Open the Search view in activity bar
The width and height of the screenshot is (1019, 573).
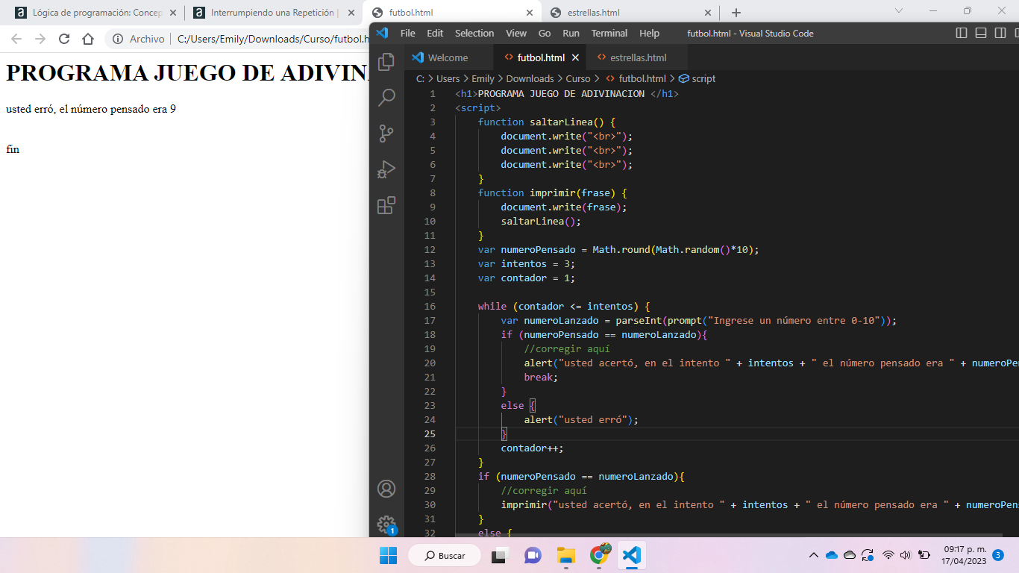[386, 97]
